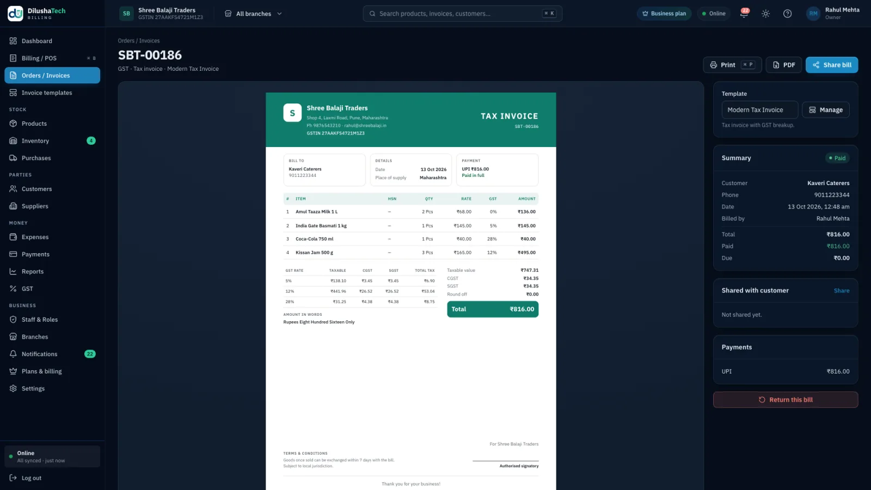Open Suppliers page
The width and height of the screenshot is (871, 490).
52,206
